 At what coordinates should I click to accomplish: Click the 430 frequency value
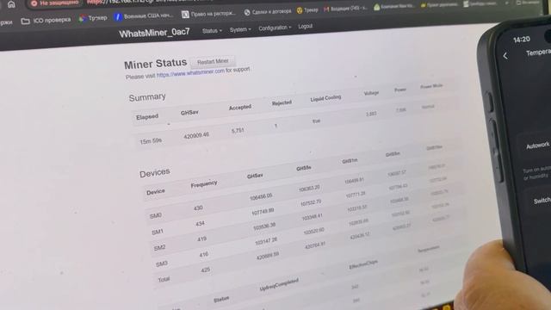pos(198,208)
